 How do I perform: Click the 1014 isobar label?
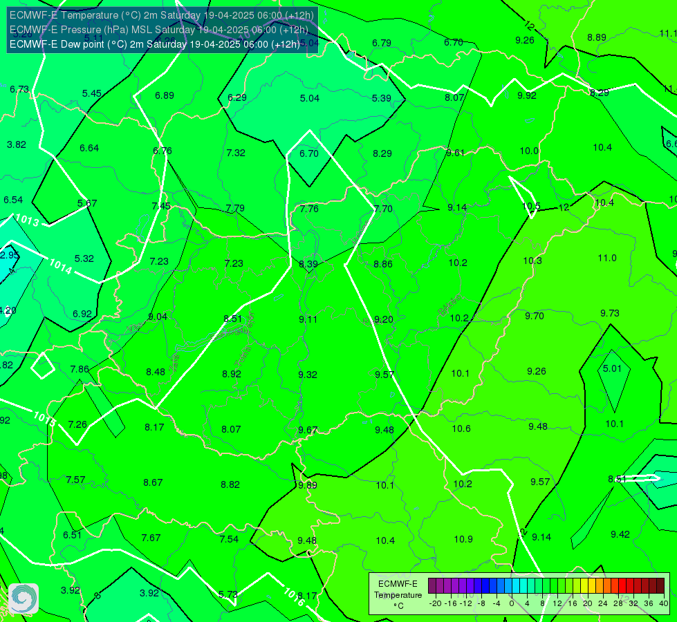tap(60, 266)
